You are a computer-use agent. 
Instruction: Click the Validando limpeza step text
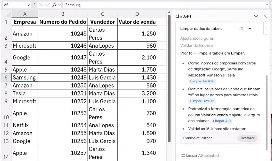click(x=196, y=46)
